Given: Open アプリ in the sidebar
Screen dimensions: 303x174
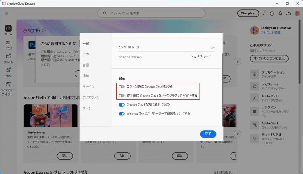Looking at the screenshot, I should pos(8,45).
